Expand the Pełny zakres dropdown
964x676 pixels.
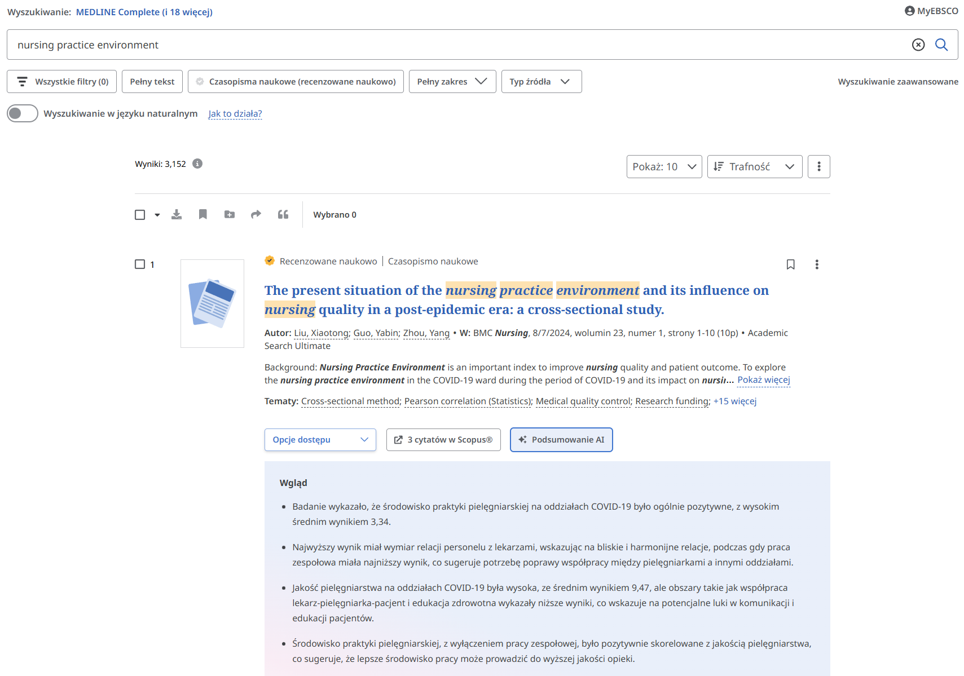tap(452, 81)
